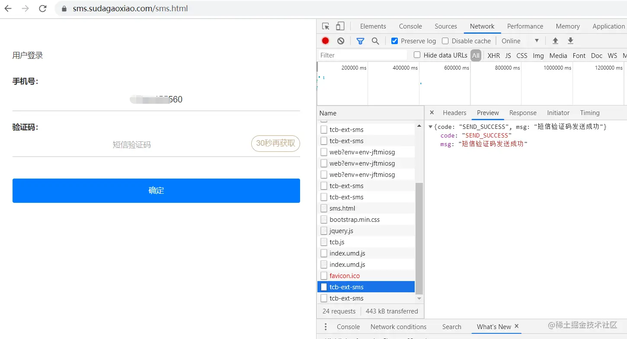Image resolution: width=627 pixels, height=339 pixels.
Task: Go back with the browser back arrow
Action: coord(8,8)
